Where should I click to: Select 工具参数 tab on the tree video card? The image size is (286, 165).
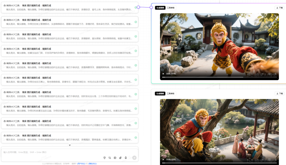(171, 94)
